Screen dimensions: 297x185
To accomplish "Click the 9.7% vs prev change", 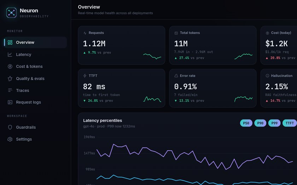I will click(x=97, y=53).
